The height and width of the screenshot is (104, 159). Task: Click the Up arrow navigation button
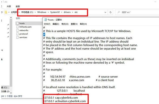point(2,12)
